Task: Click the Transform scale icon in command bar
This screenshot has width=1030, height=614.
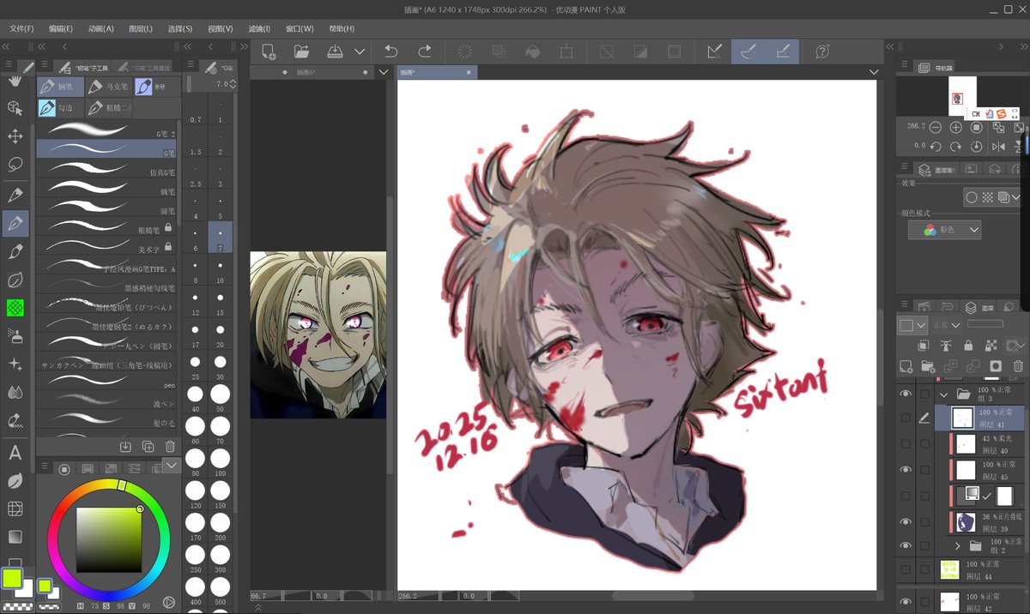Action: tap(566, 51)
